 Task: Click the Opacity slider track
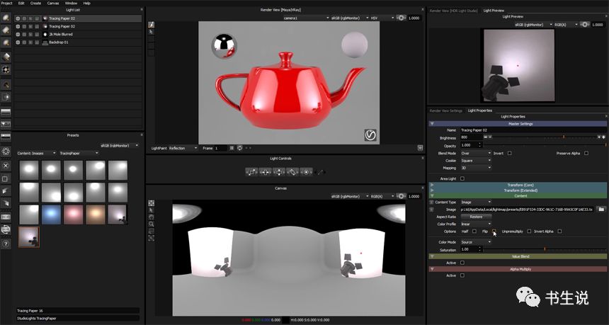(545, 145)
